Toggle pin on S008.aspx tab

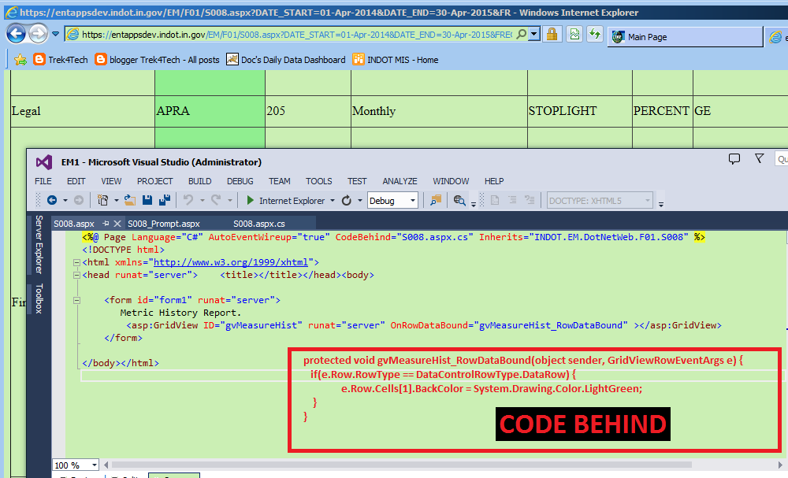coord(106,224)
